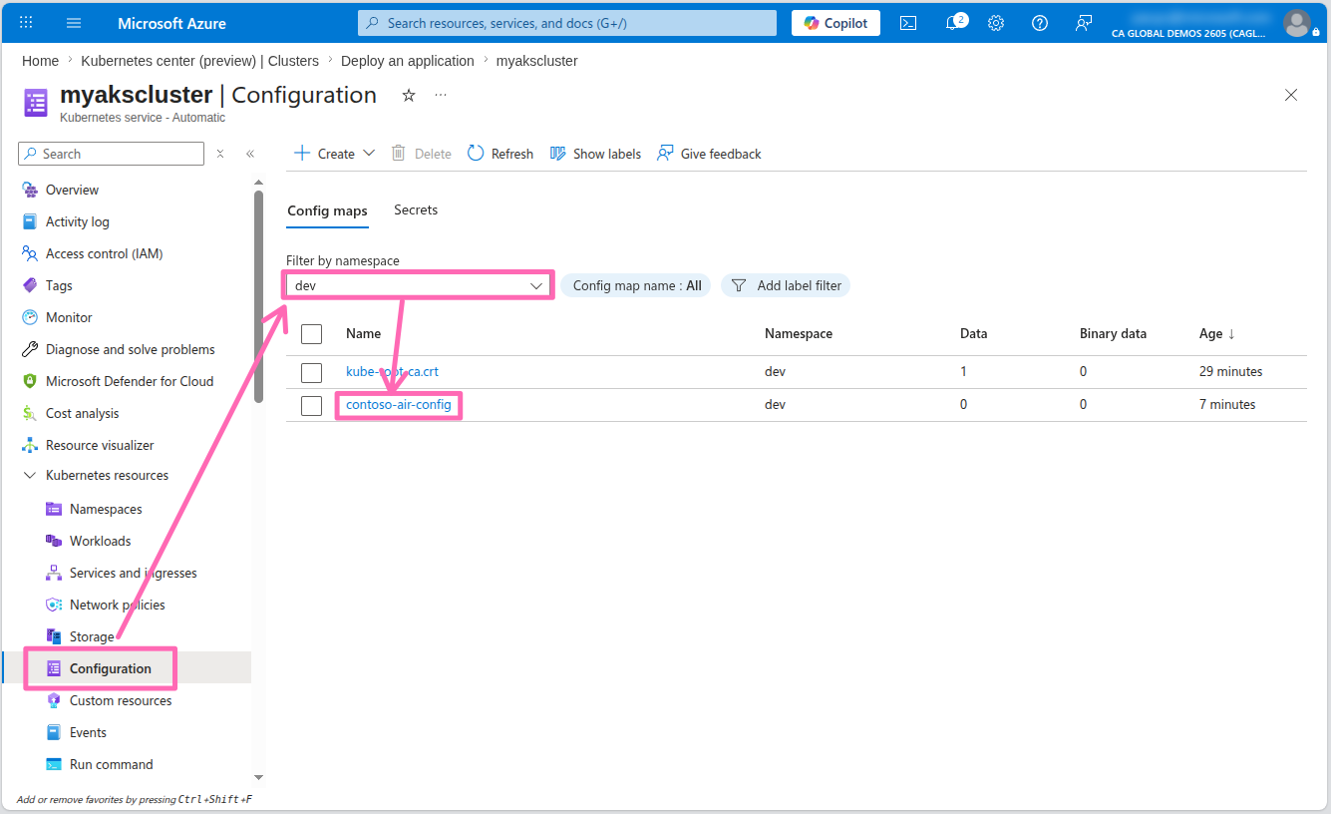
Task: Click the Show labels button
Action: pyautogui.click(x=595, y=154)
